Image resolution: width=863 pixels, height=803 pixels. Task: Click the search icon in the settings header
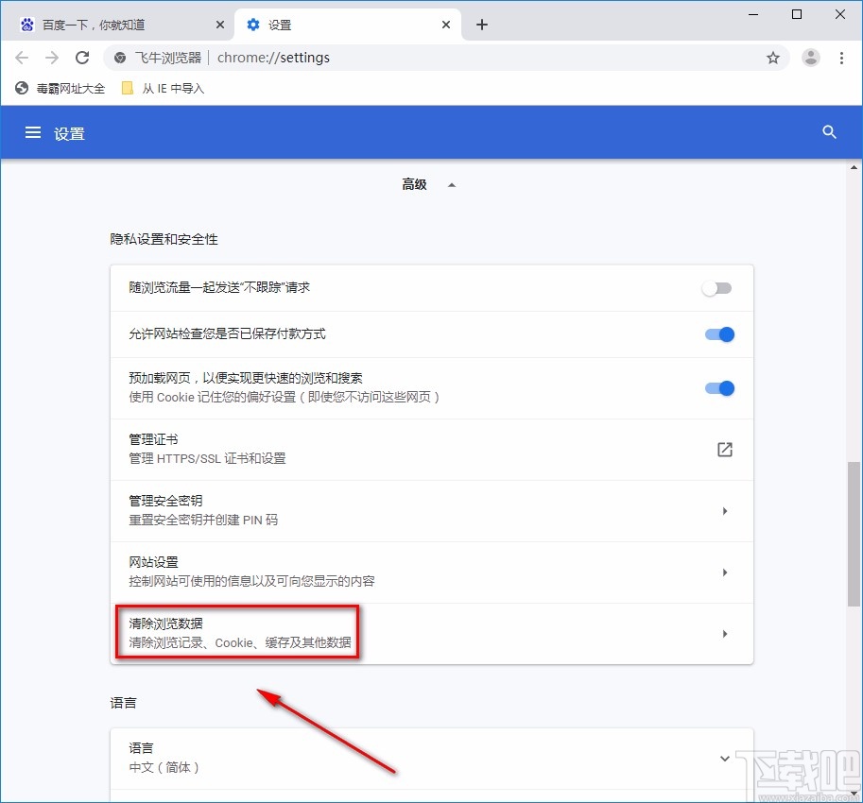pyautogui.click(x=829, y=132)
